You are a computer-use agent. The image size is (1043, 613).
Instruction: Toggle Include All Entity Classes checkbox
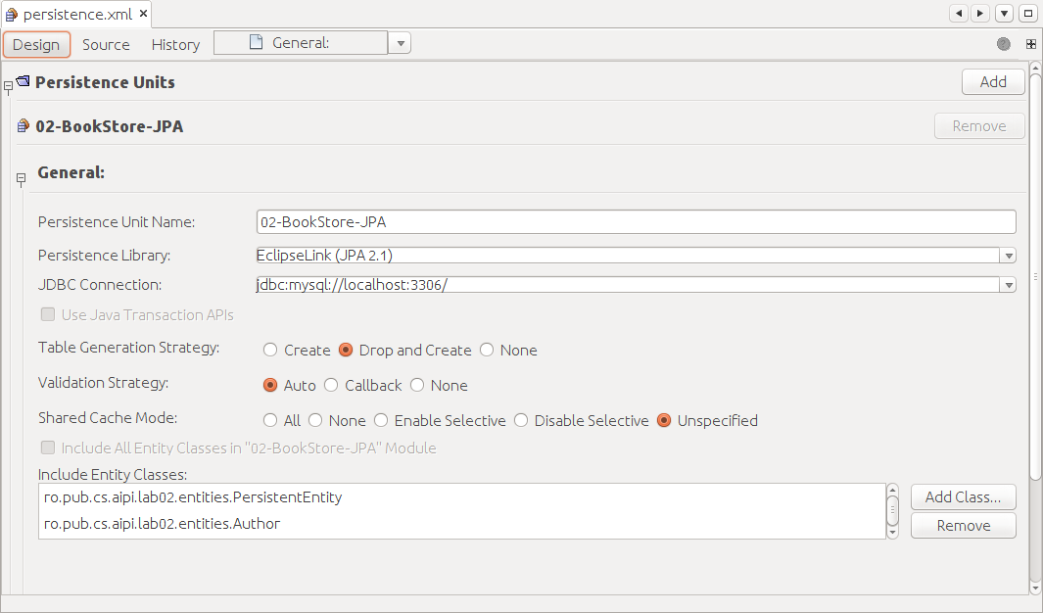click(x=48, y=448)
